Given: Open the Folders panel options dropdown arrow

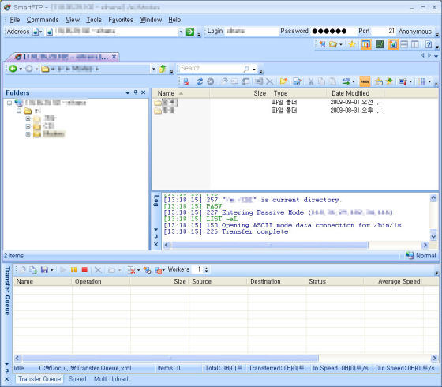Looking at the screenshot, I should (127, 92).
